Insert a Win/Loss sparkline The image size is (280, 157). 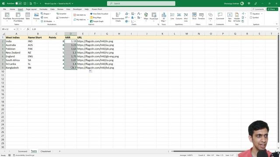[186, 17]
